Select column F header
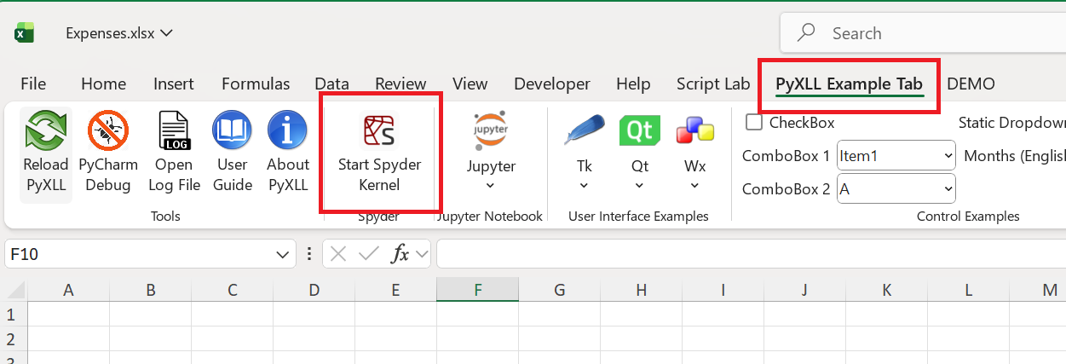 click(477, 291)
